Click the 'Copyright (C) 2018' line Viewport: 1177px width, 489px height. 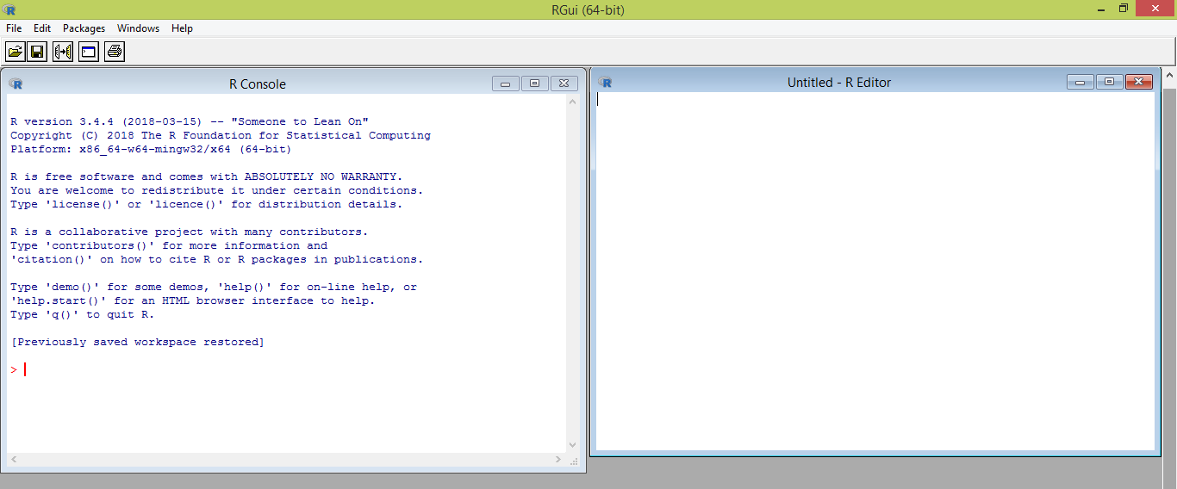[x=221, y=135]
